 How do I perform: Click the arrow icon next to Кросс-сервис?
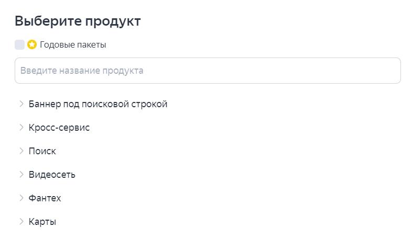coord(21,127)
